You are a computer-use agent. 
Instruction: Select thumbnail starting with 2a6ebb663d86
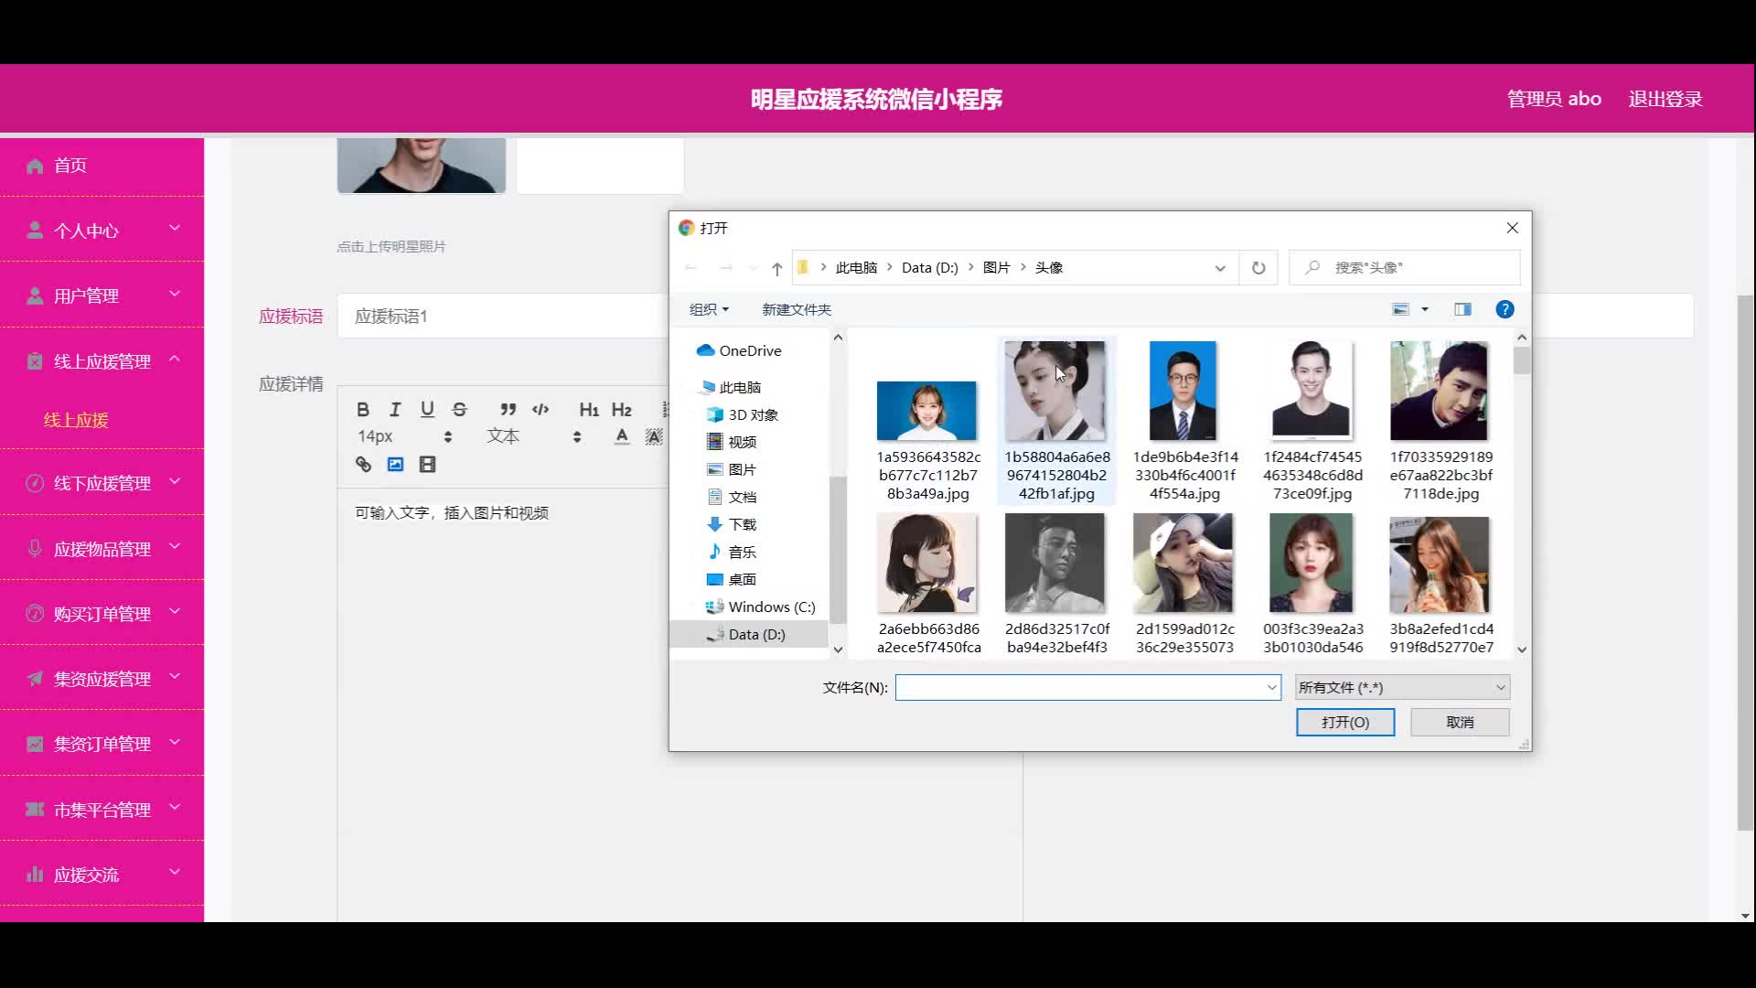(x=927, y=584)
